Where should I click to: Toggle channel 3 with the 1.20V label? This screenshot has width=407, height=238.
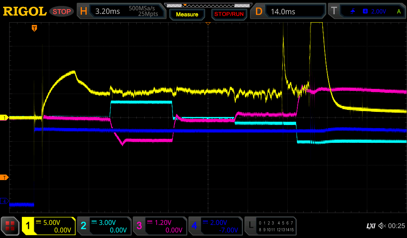[160, 226]
